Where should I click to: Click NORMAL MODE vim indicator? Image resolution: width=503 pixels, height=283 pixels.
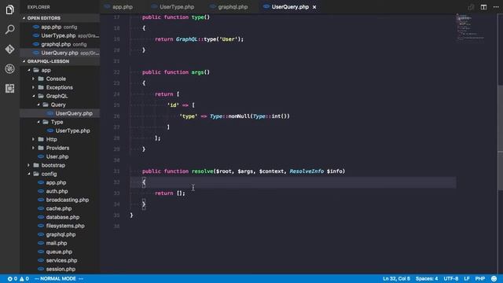(59, 278)
